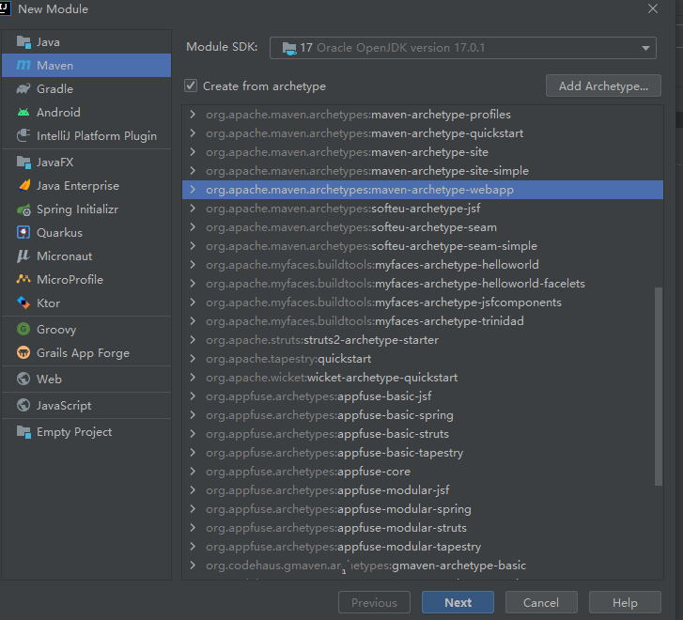
Task: Select appfuse-modular-jsf row
Action: point(423,490)
